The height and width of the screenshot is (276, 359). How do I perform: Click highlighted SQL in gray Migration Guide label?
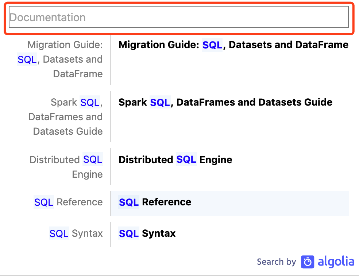(27, 59)
